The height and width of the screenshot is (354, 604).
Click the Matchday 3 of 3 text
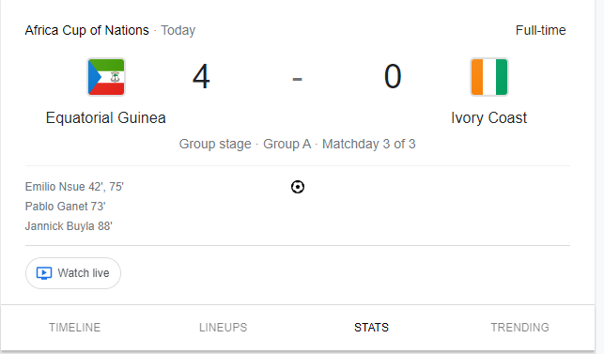(x=369, y=144)
